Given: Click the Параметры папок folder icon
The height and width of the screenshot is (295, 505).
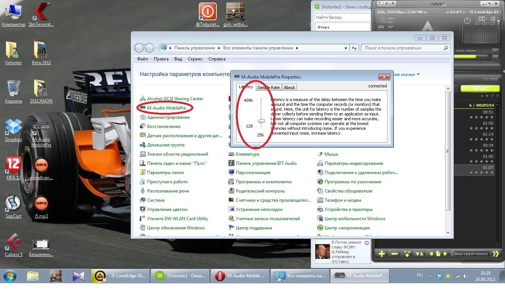Looking at the screenshot, I should (143, 173).
